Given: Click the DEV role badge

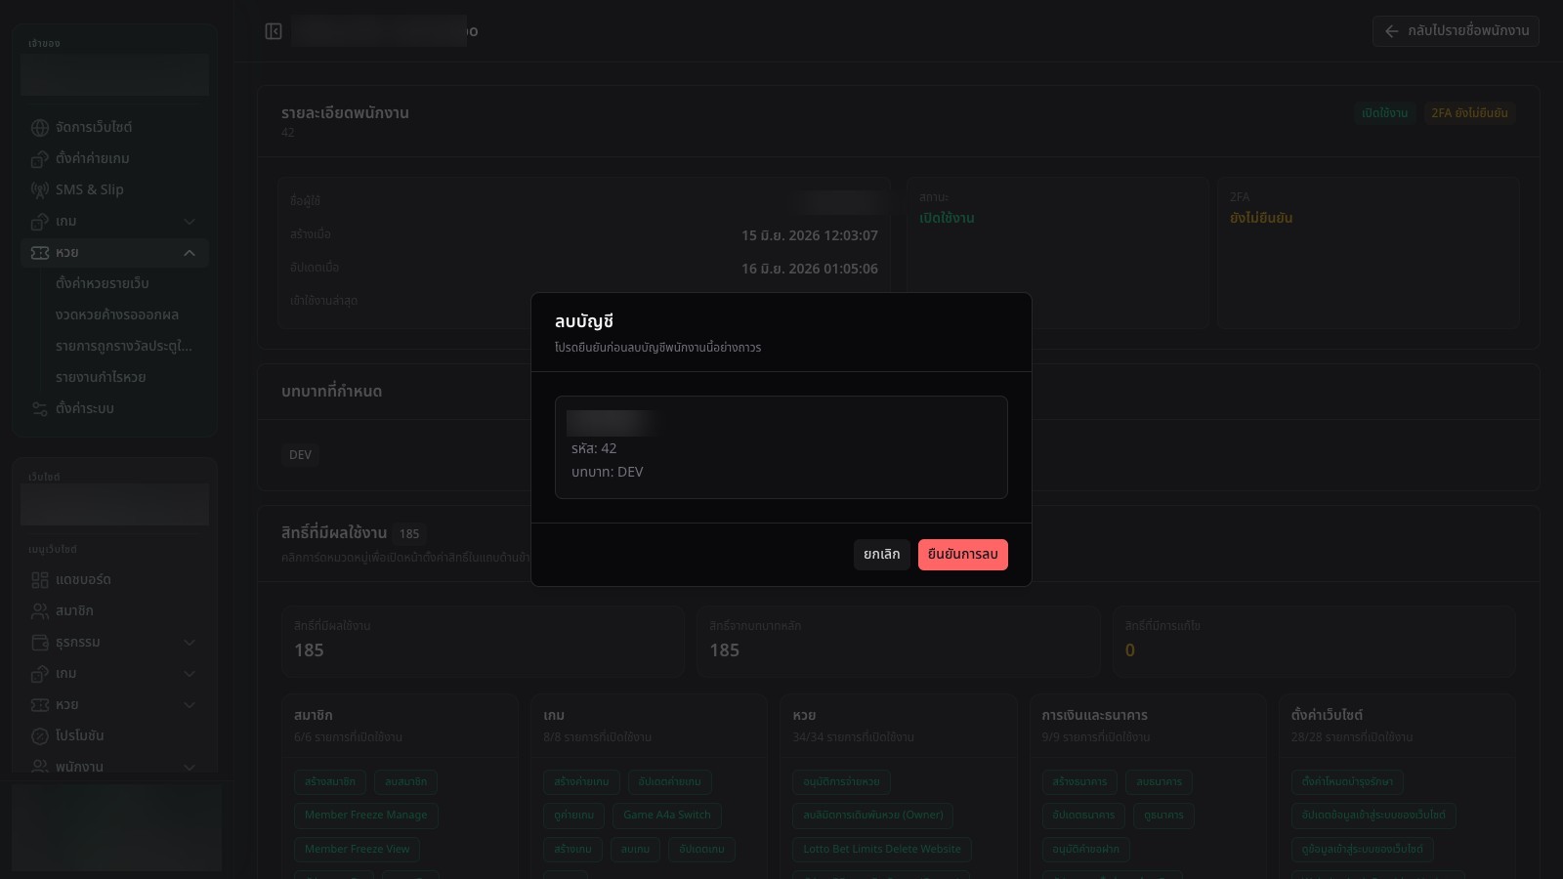Looking at the screenshot, I should pyautogui.click(x=301, y=455).
